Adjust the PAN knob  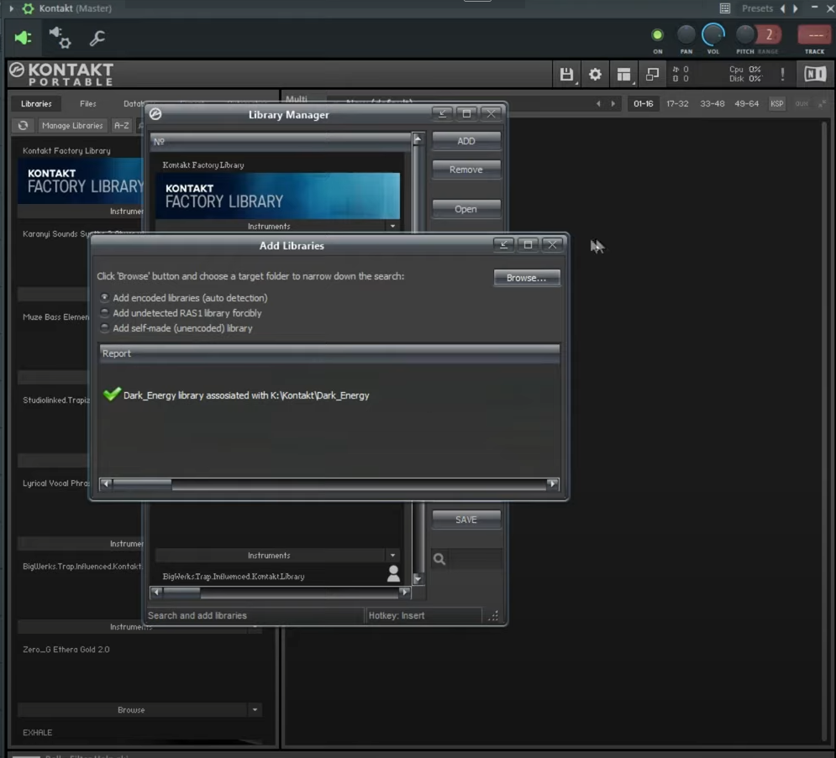[686, 34]
